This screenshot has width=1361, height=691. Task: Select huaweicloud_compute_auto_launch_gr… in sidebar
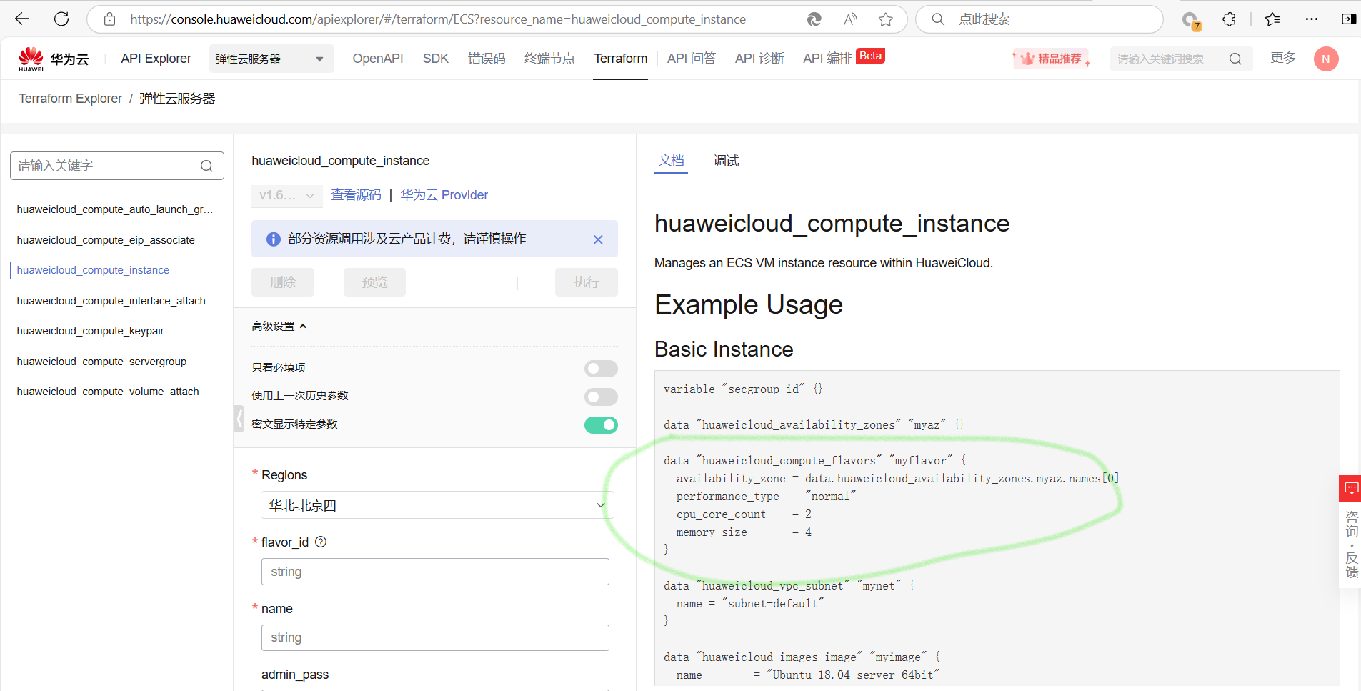click(x=115, y=209)
